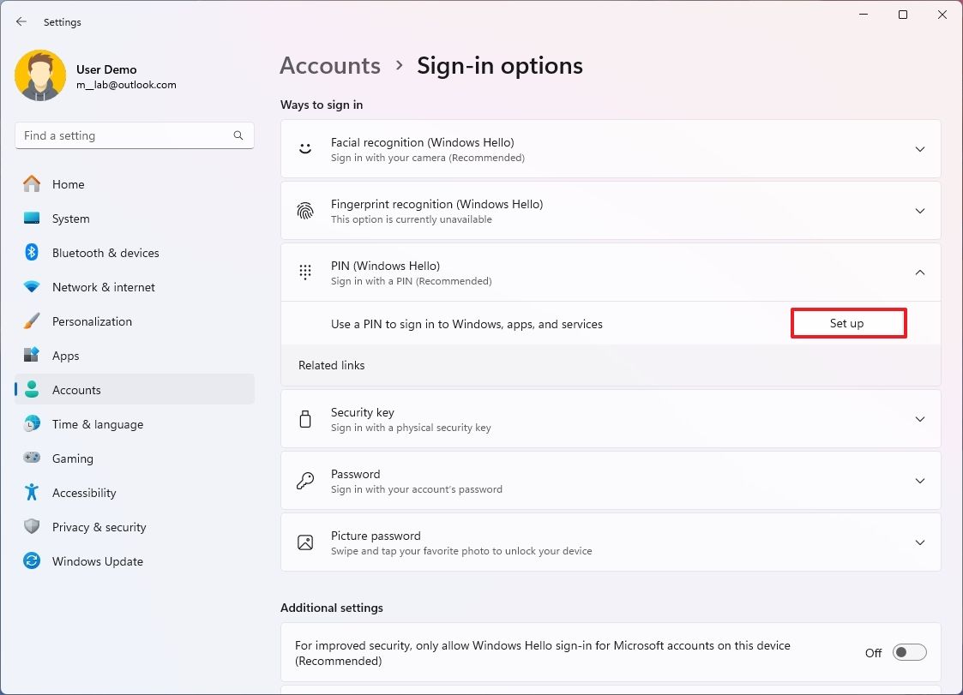Open Privacy & security settings
Viewport: 963px width, 695px height.
[99, 527]
